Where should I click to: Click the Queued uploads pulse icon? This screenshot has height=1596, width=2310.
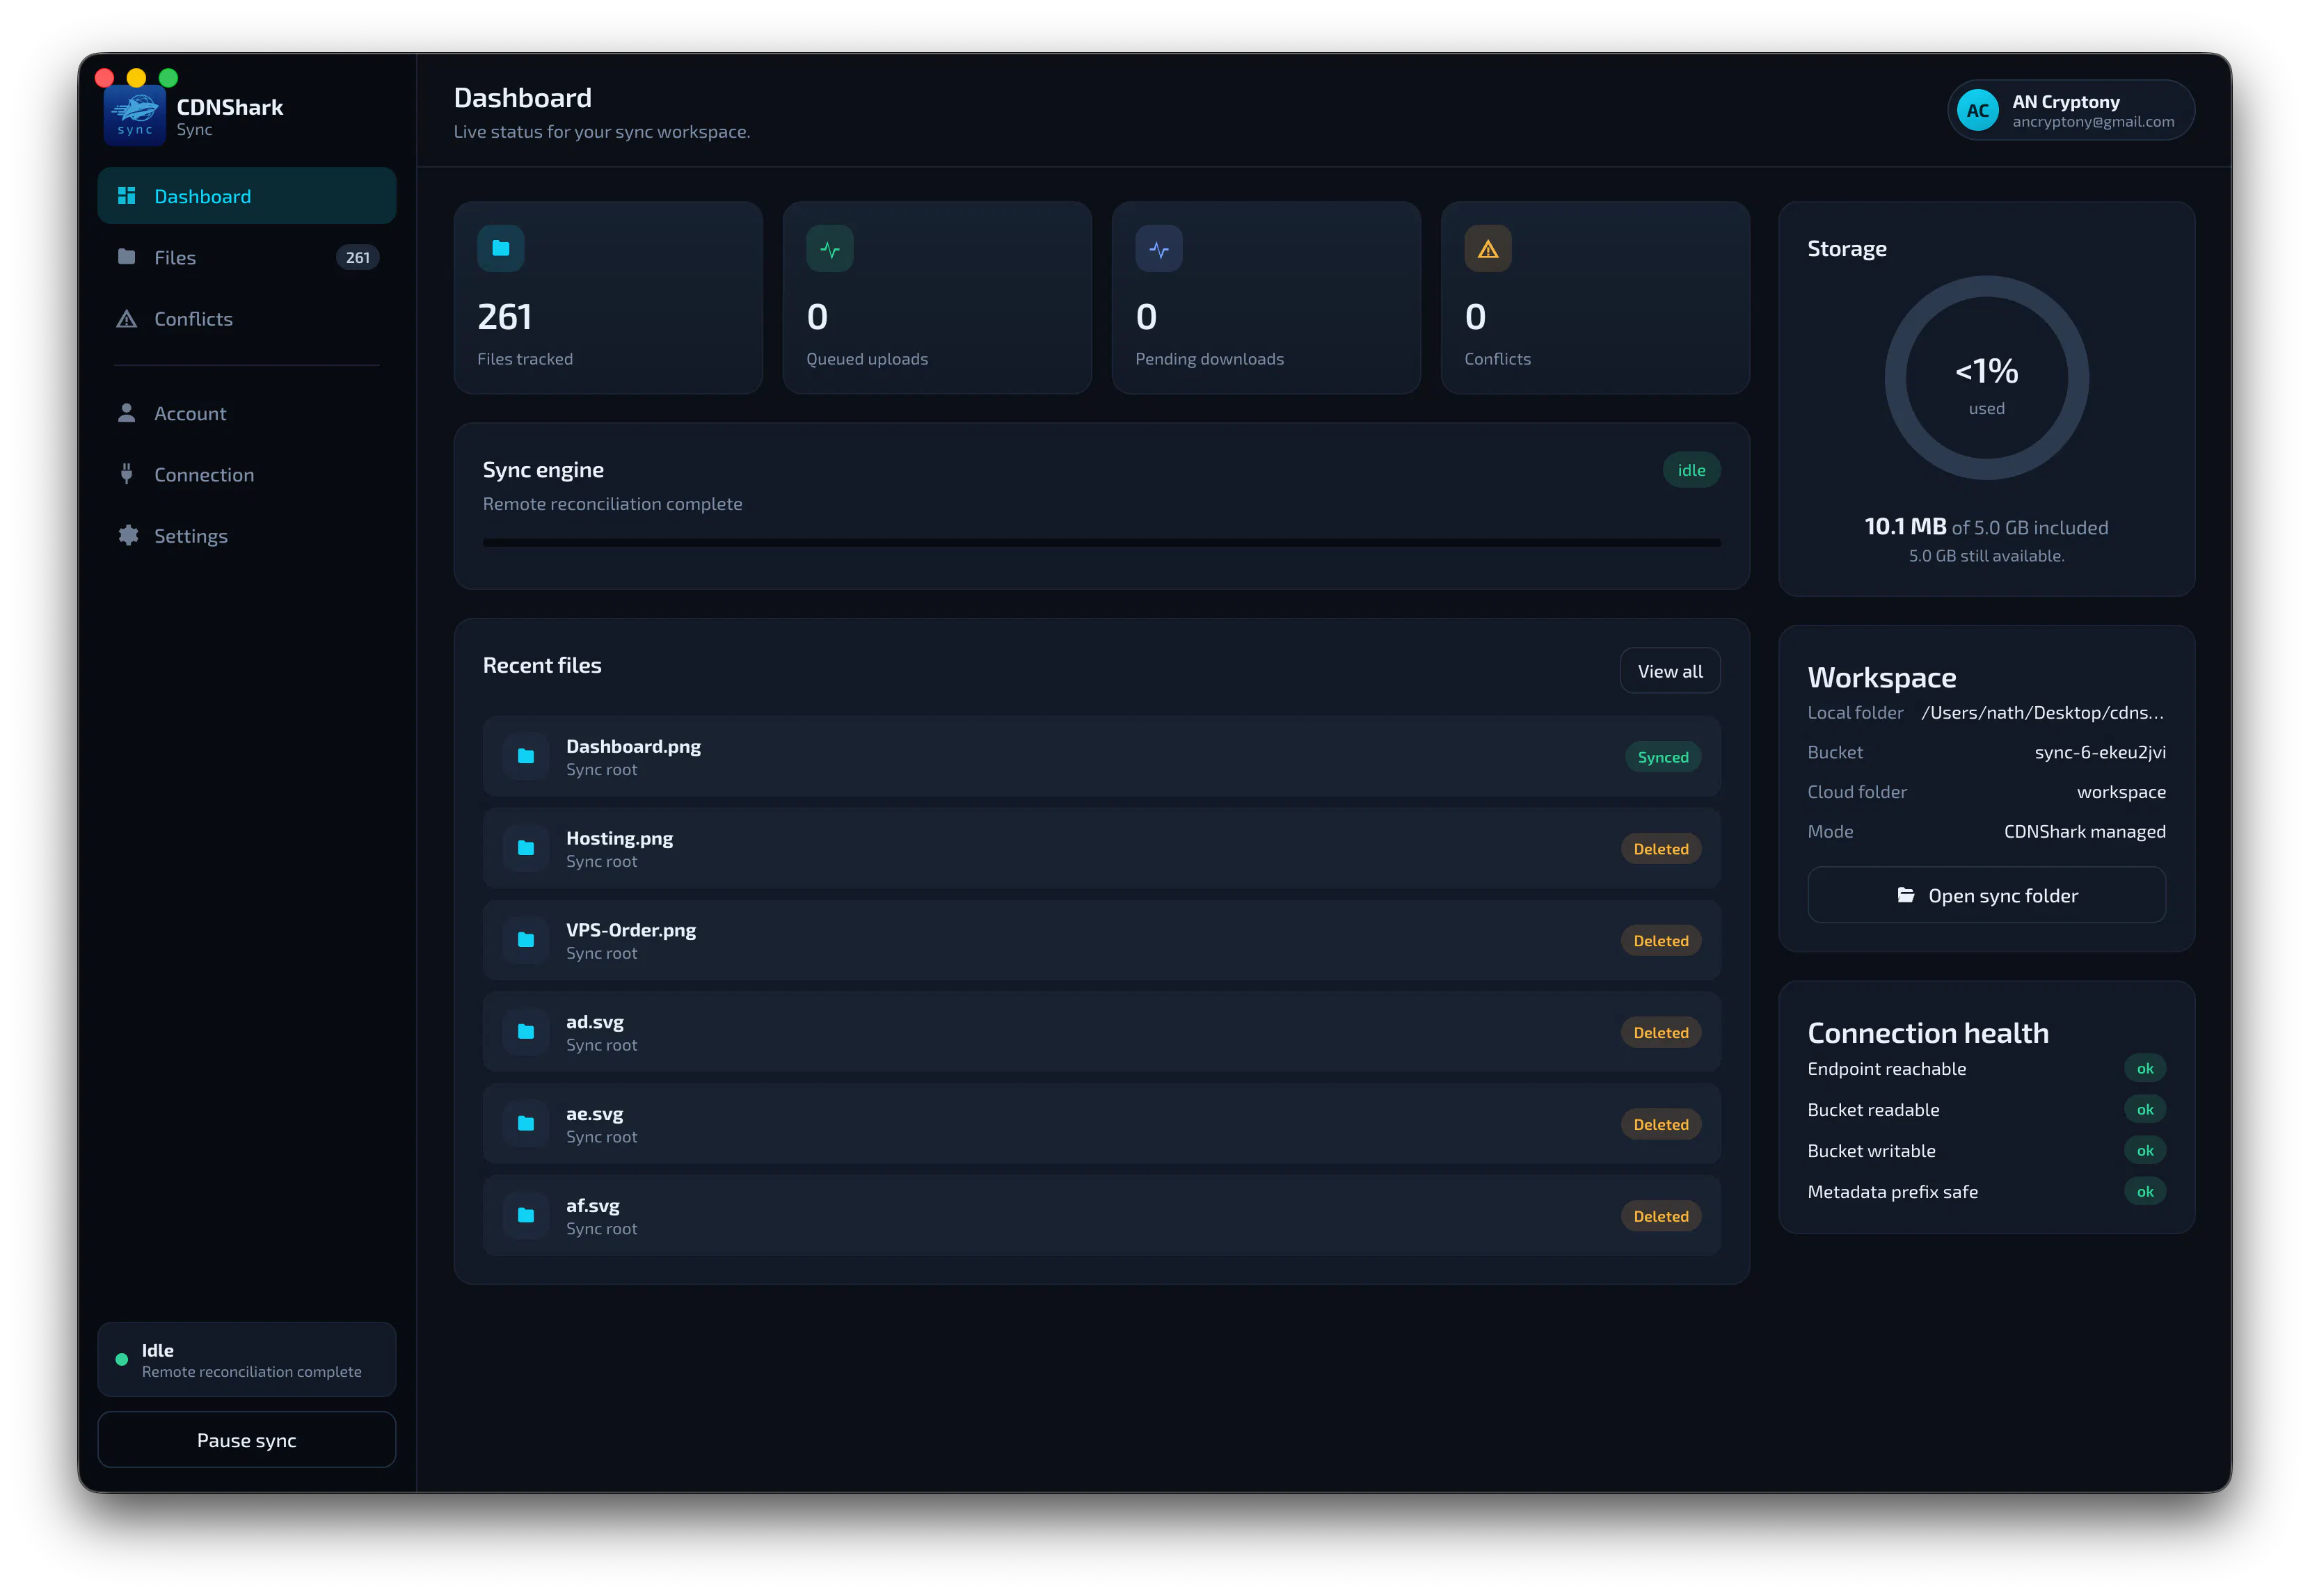830,248
